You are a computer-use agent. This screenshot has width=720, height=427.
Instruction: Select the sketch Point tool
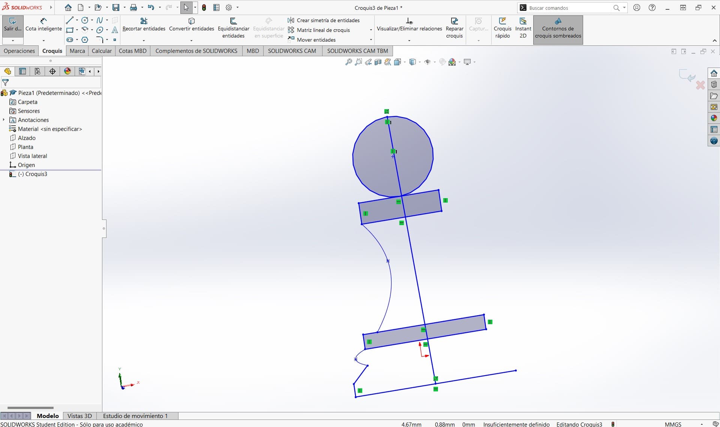point(115,40)
